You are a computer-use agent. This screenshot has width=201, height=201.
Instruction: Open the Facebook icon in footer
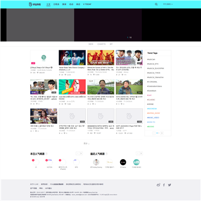click(164, 185)
